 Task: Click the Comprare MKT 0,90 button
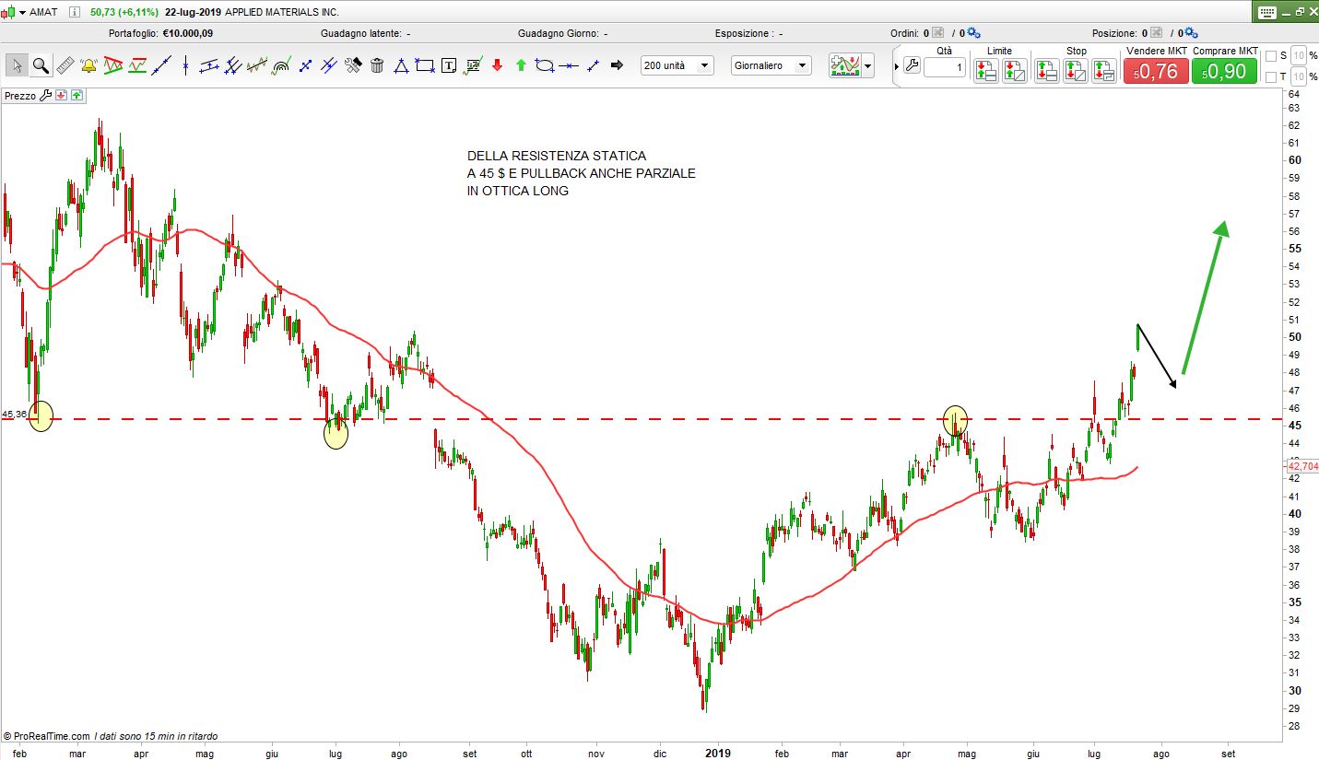[1224, 71]
